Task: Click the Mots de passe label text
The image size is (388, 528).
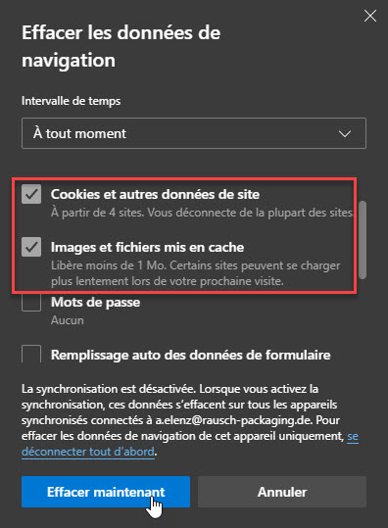Action: click(x=95, y=302)
